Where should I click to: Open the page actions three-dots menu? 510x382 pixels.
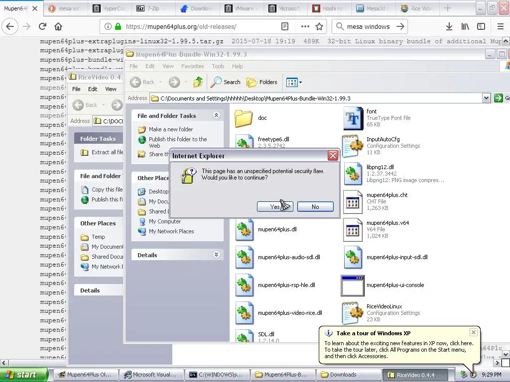(305, 26)
